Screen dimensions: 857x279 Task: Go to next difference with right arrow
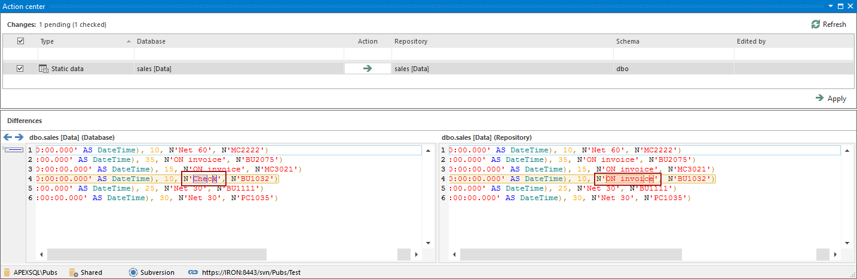click(x=19, y=137)
